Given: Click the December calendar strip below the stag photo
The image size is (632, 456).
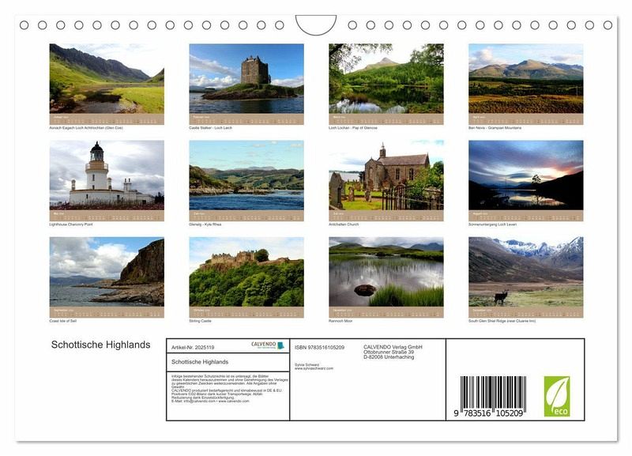Looking at the screenshot, I should pyautogui.click(x=525, y=312).
